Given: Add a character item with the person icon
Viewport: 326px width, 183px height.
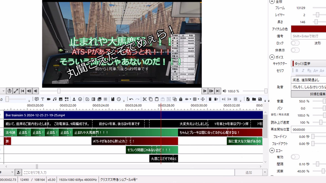Looking at the screenshot, I should tap(74, 99).
